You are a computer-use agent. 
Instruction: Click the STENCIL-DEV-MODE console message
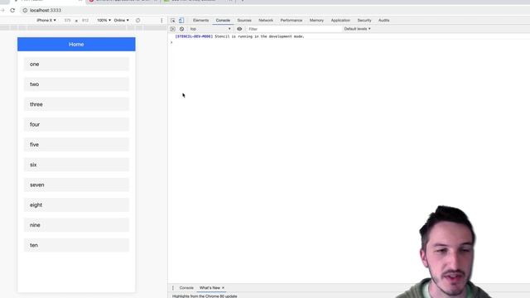[239, 36]
